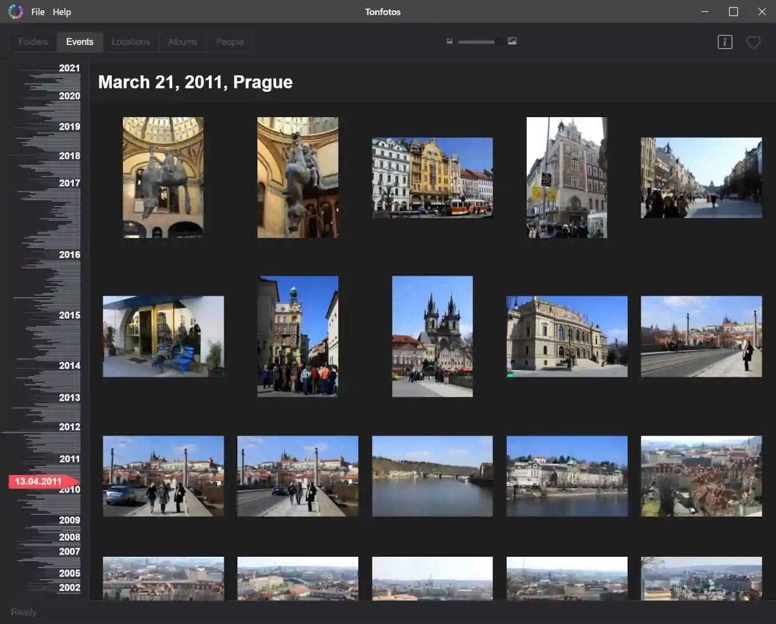
Task: Toggle the heart favorites filter
Action: (x=753, y=42)
